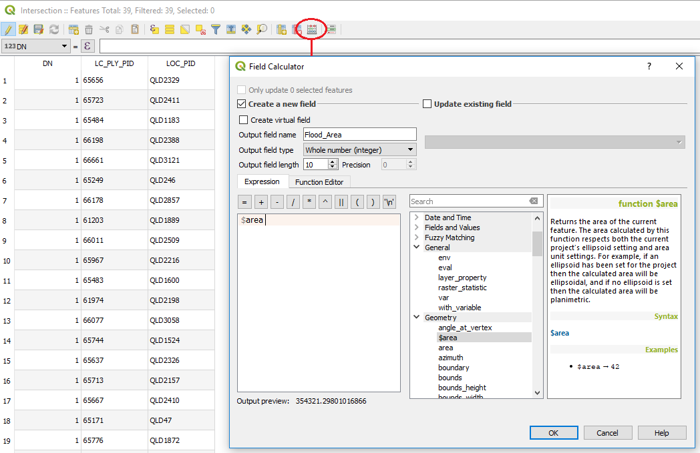This screenshot has width=700, height=453.
Task: Click the filter funnel icon
Action: point(215,29)
